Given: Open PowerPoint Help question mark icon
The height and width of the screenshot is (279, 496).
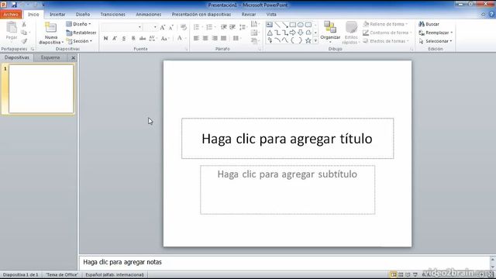Looking at the screenshot, I should pyautogui.click(x=491, y=14).
